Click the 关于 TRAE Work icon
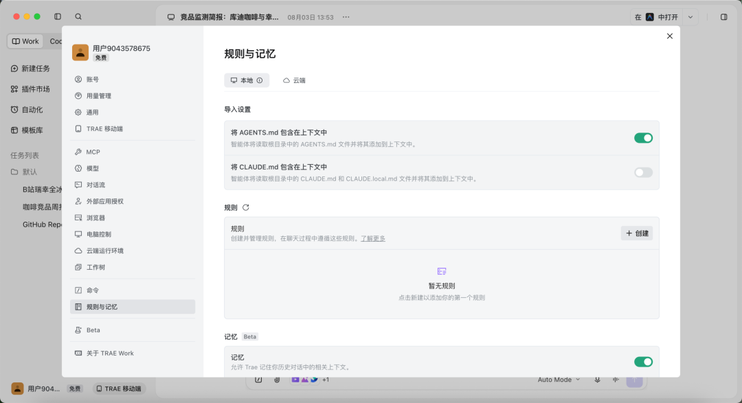 (x=78, y=354)
